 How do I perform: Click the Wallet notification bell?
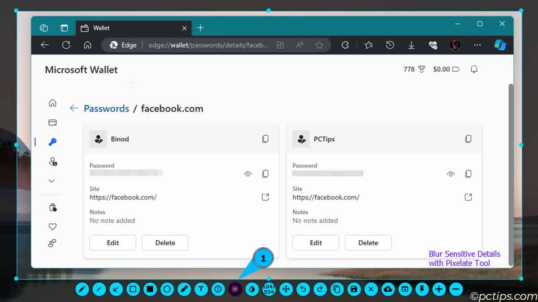pyautogui.click(x=474, y=69)
